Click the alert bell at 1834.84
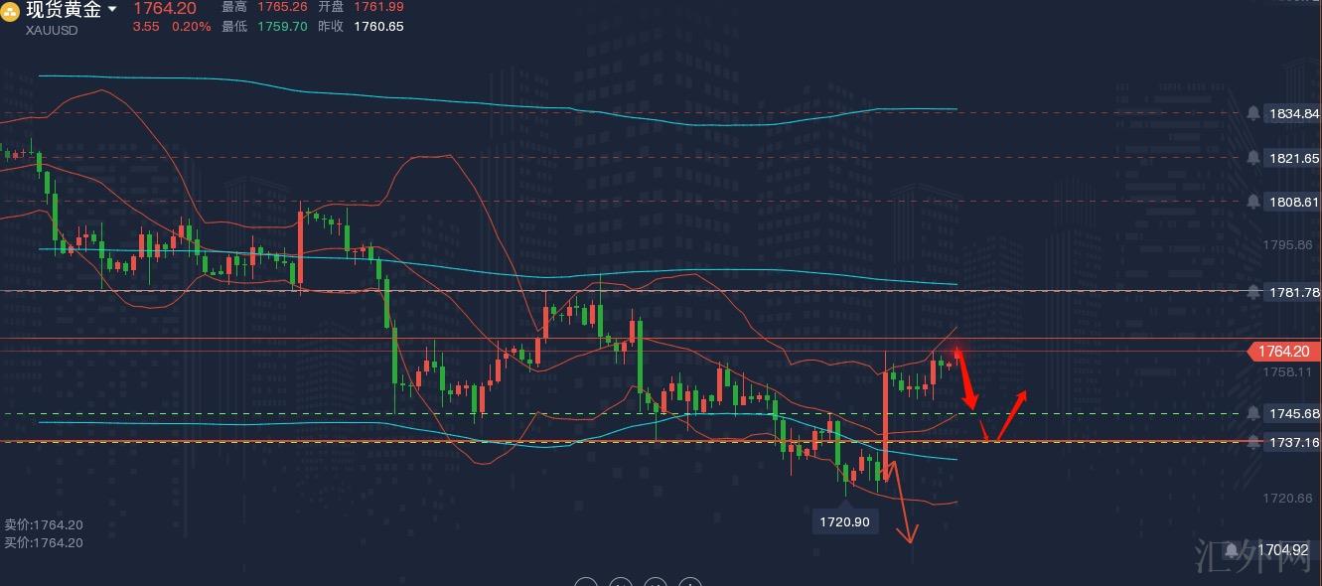The image size is (1322, 586). [x=1254, y=113]
